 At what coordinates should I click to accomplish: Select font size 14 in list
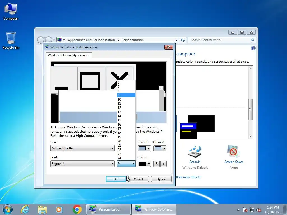(126, 116)
